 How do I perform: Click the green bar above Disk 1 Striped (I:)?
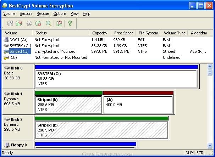(69, 93)
